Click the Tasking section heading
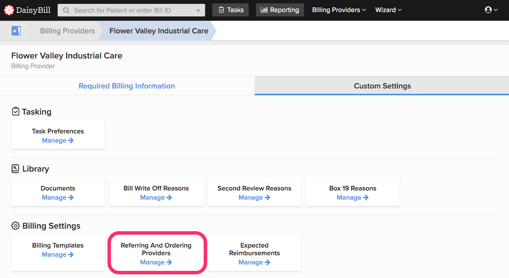This screenshot has width=509, height=278. (37, 112)
